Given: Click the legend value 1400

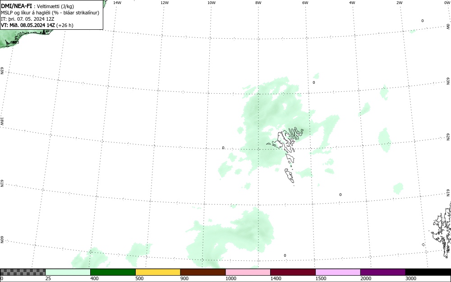Looking at the screenshot, I should point(276,278).
